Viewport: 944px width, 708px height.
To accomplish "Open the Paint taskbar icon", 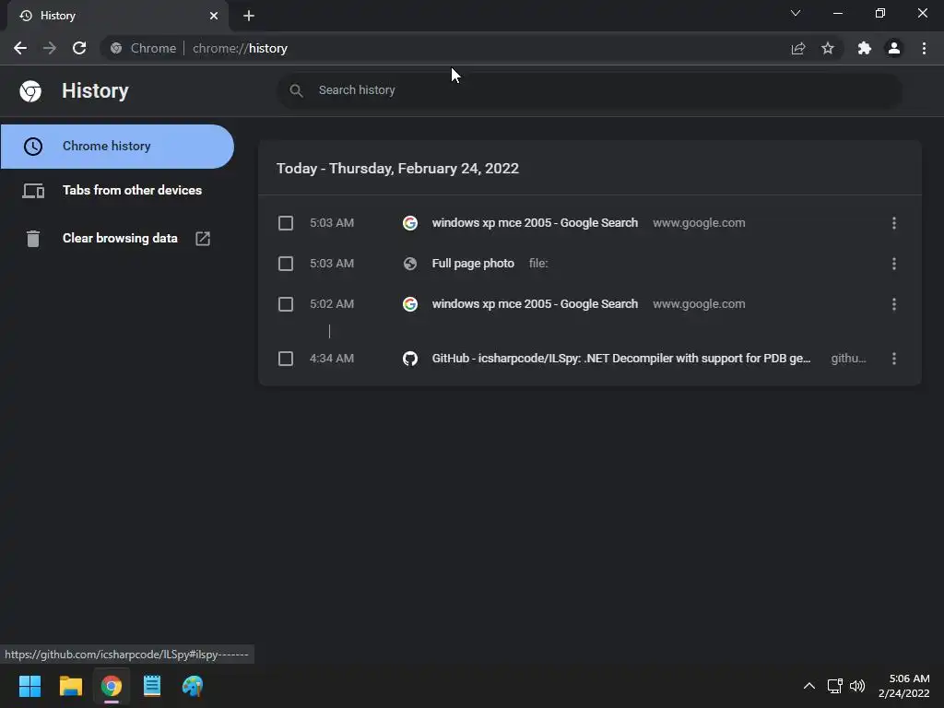I will coord(193,686).
